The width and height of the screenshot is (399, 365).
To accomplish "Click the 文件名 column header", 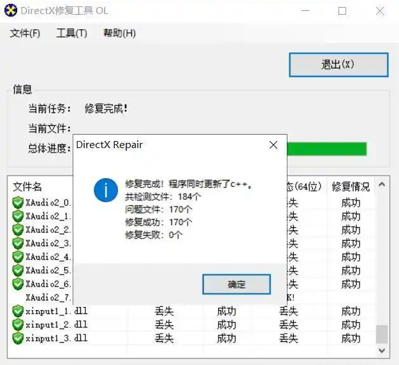I will point(27,187).
